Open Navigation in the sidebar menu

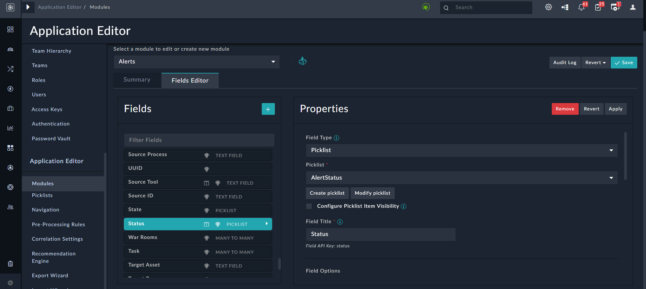click(x=45, y=210)
